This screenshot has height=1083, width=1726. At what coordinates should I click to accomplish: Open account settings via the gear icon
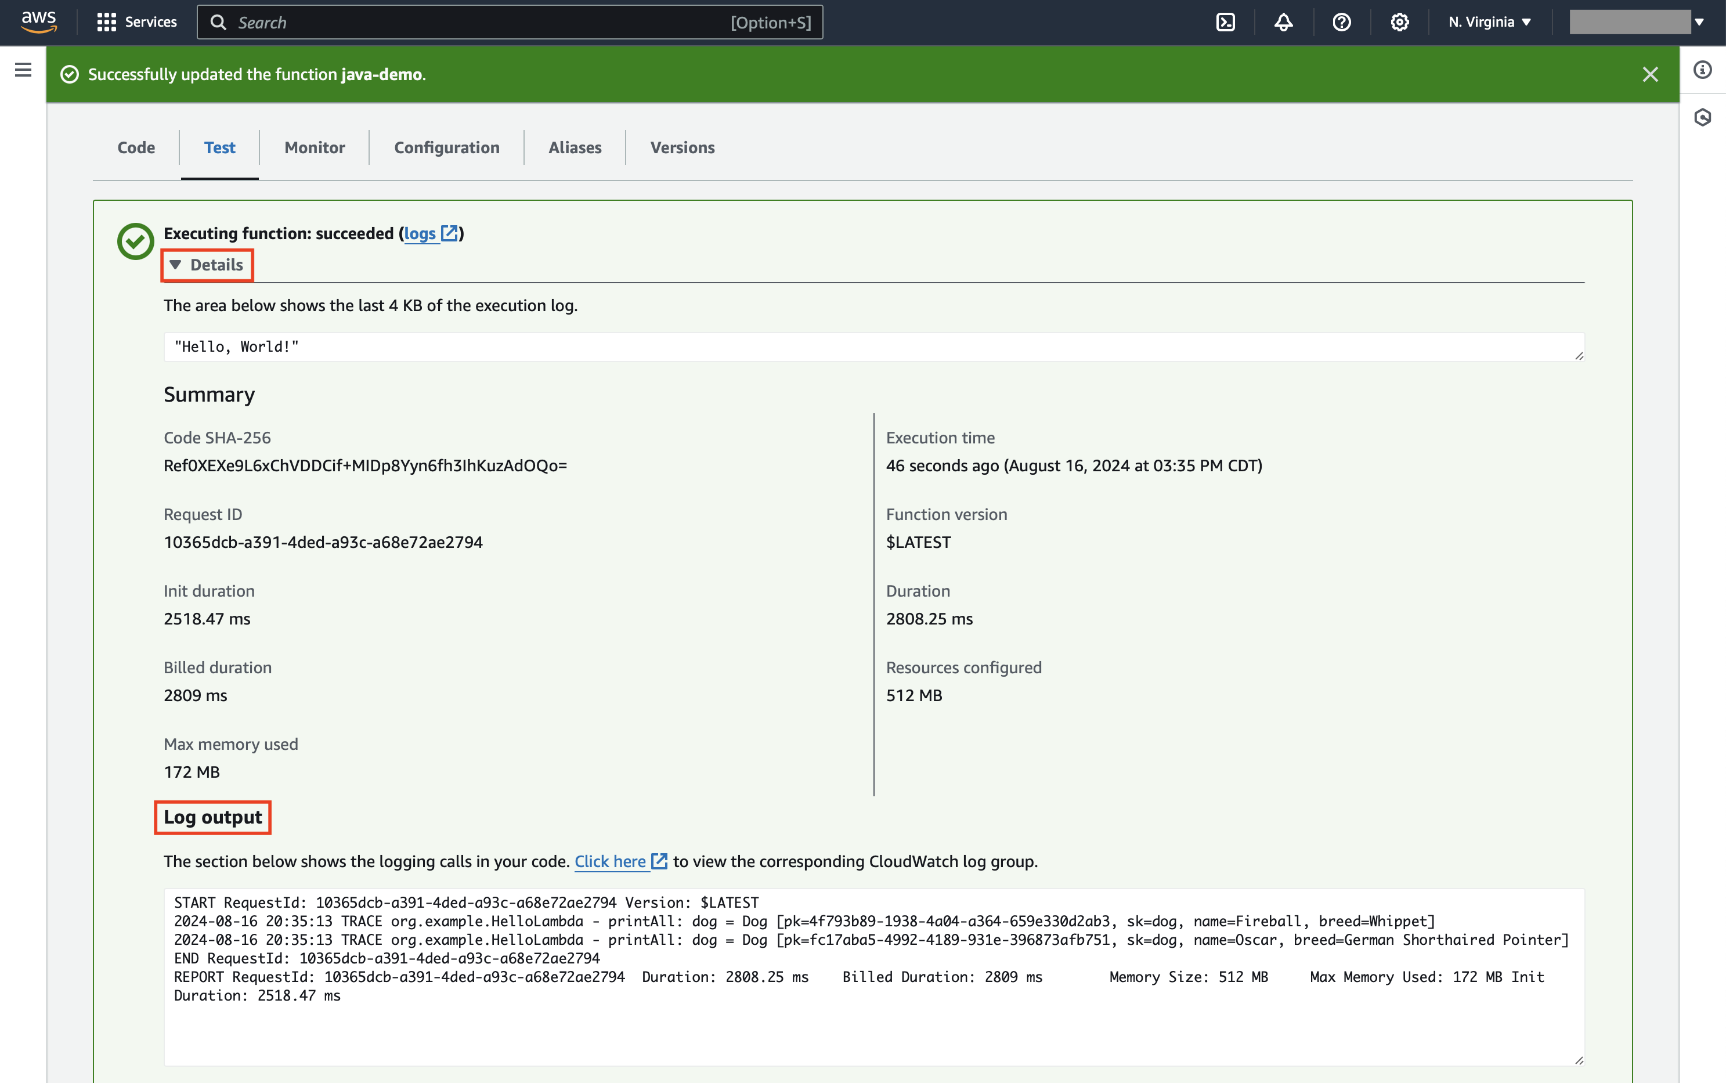click(1399, 22)
